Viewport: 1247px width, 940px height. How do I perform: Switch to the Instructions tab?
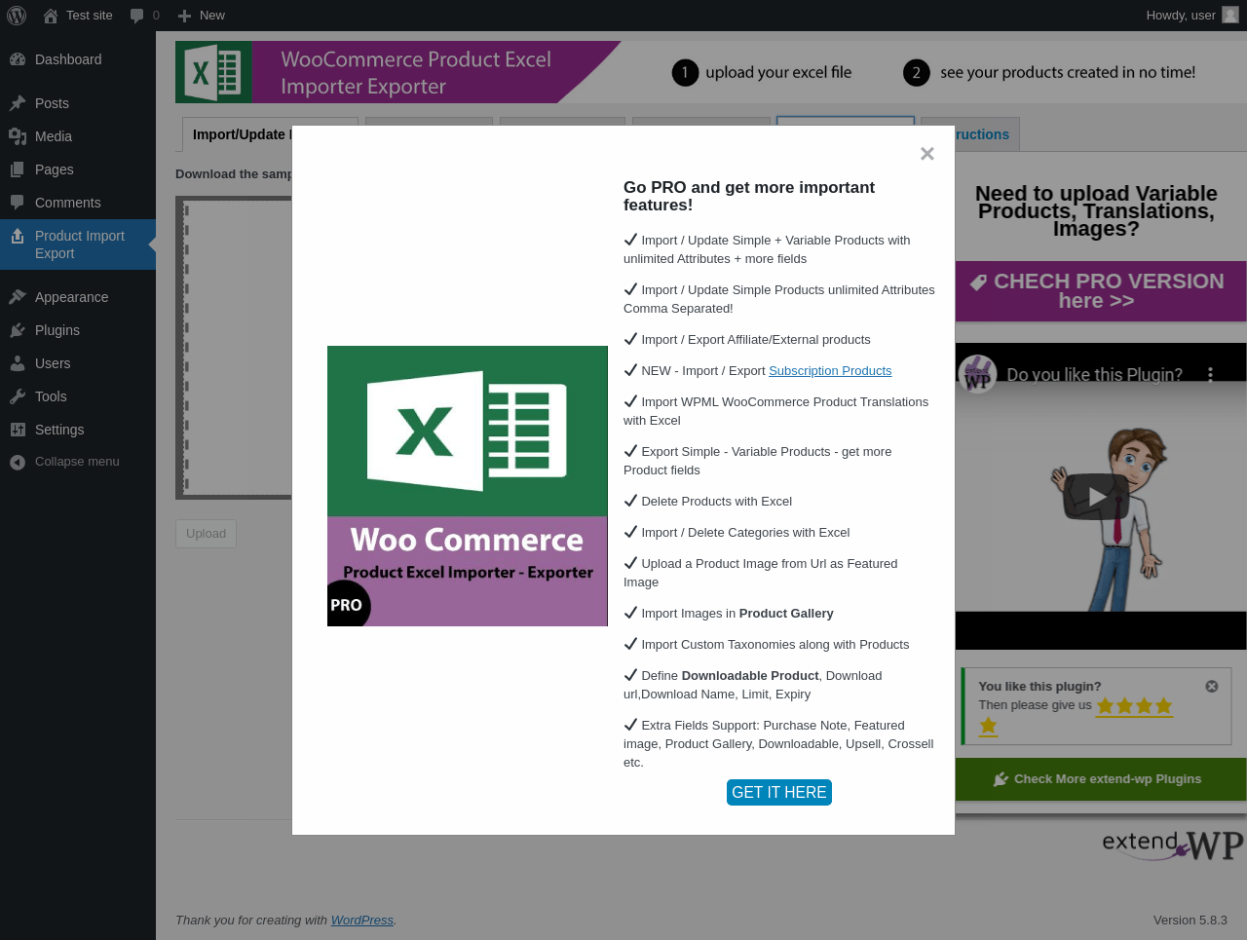[986, 134]
